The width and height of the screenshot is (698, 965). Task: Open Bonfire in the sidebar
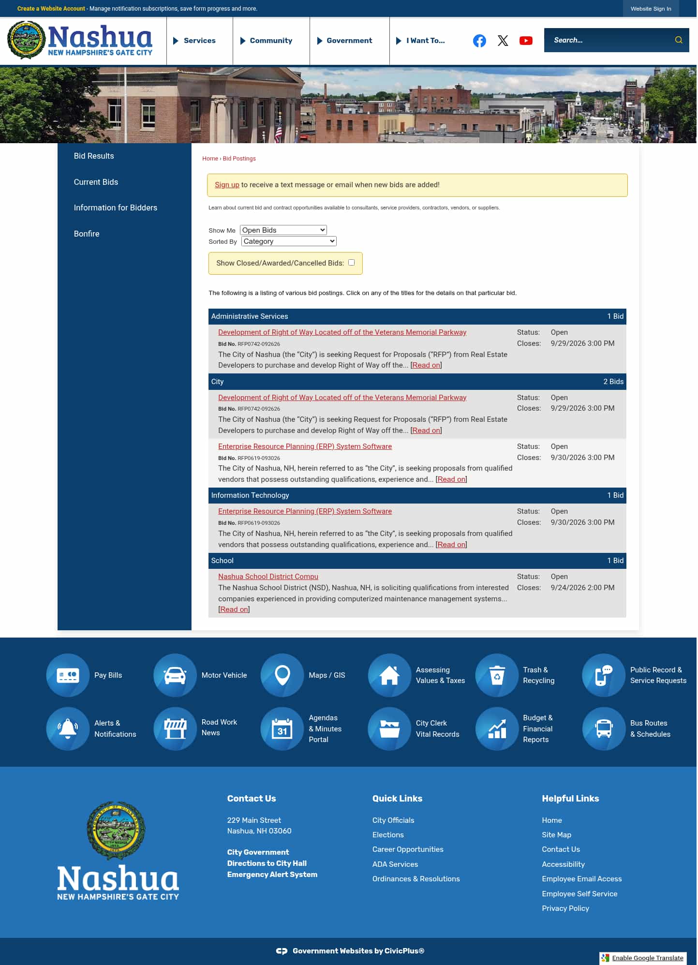[87, 234]
